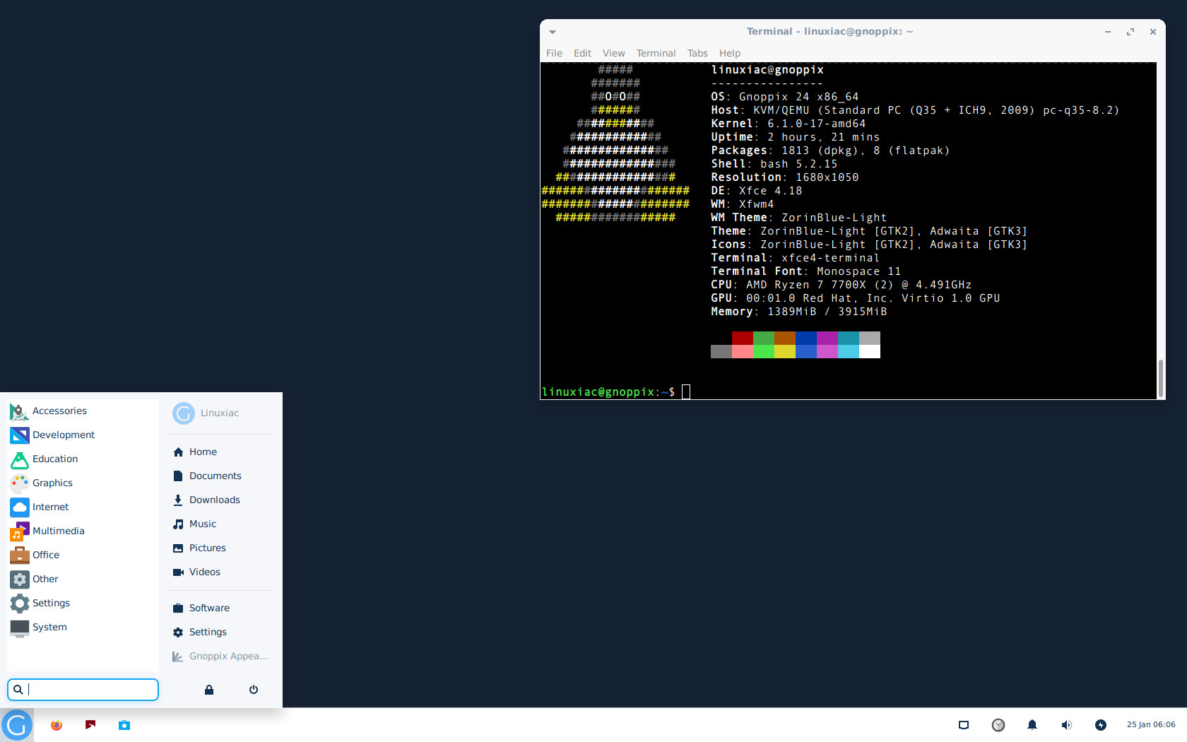
Task: Click the Home folder icon in menu
Action: click(178, 452)
